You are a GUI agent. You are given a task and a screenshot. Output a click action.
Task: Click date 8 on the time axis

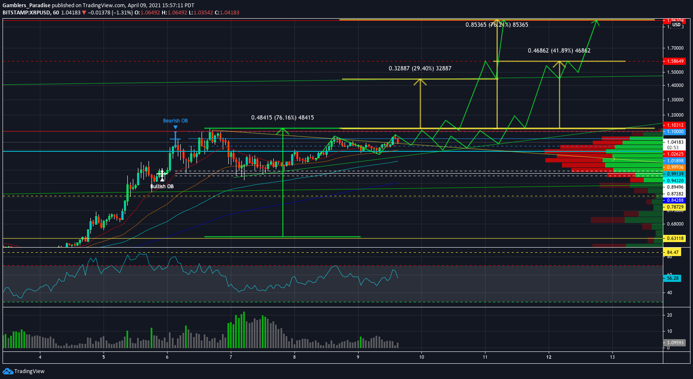(295, 357)
